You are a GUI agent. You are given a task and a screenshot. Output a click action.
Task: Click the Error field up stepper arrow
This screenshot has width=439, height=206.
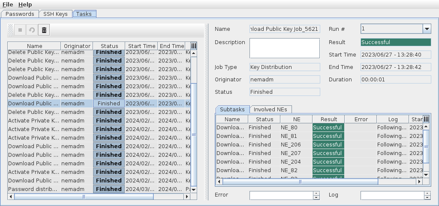pyautogui.click(x=316, y=193)
